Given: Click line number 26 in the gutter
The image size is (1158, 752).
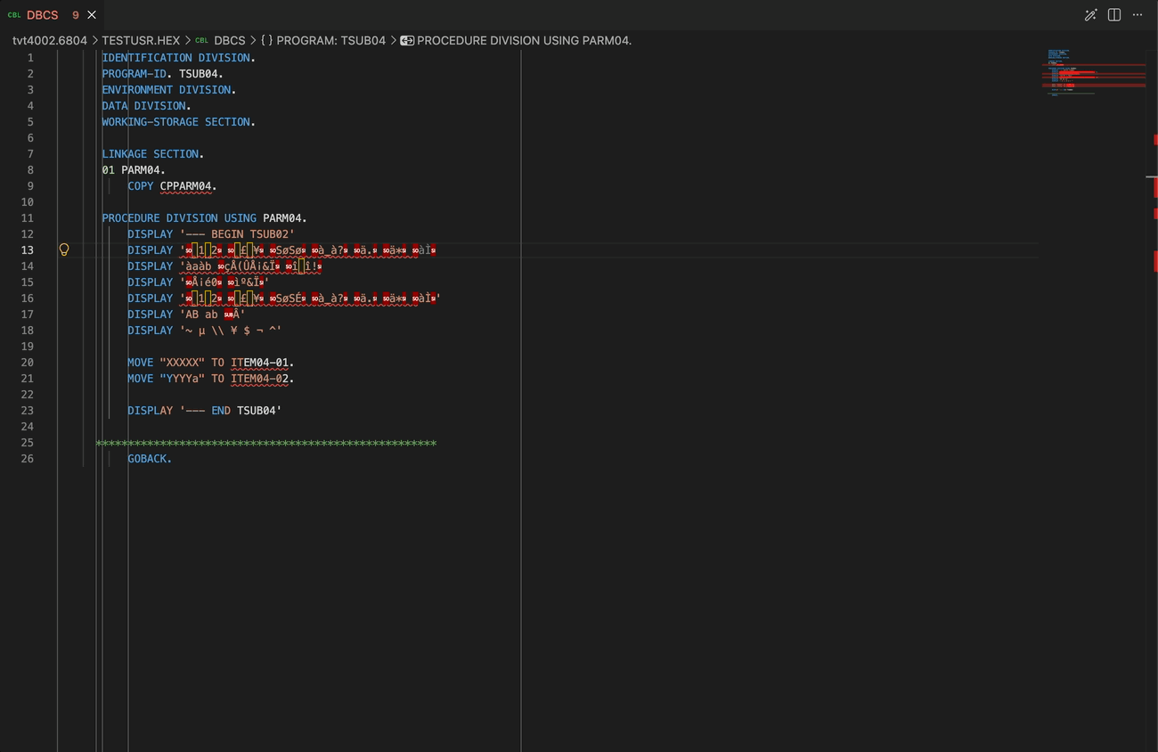Looking at the screenshot, I should pyautogui.click(x=28, y=458).
